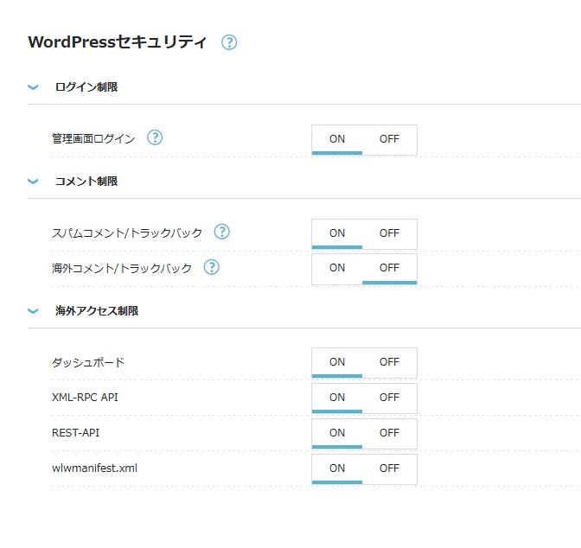Click the ログイン制限 section header text
The height and width of the screenshot is (548, 581).
coord(86,87)
